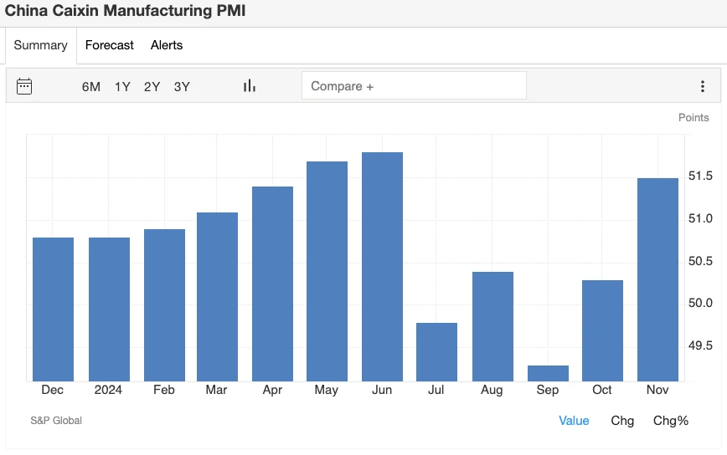Click the S&P Global source link

56,421
